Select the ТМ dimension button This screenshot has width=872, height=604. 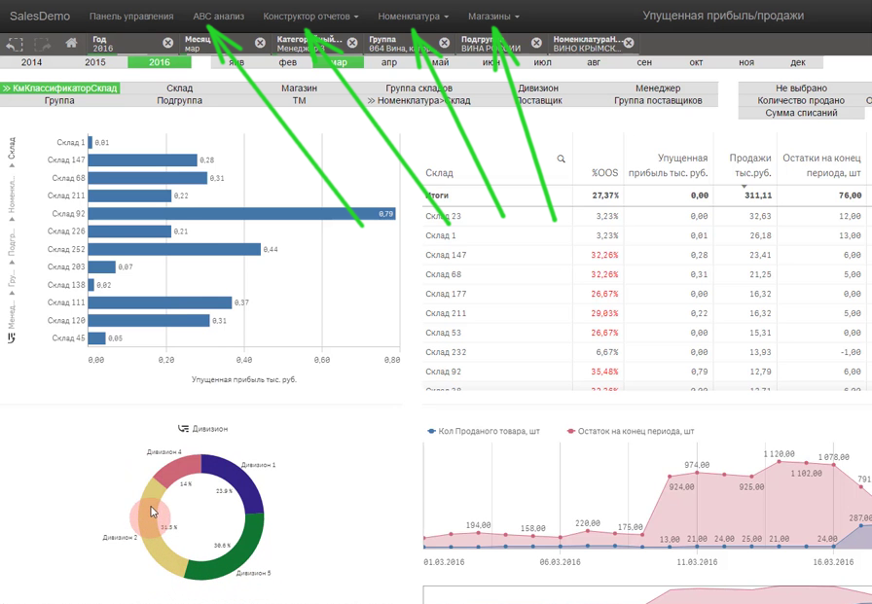click(x=299, y=100)
